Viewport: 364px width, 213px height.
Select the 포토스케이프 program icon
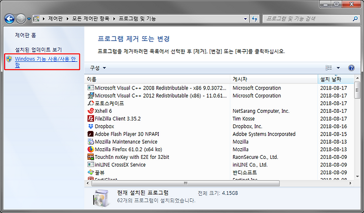click(x=90, y=103)
